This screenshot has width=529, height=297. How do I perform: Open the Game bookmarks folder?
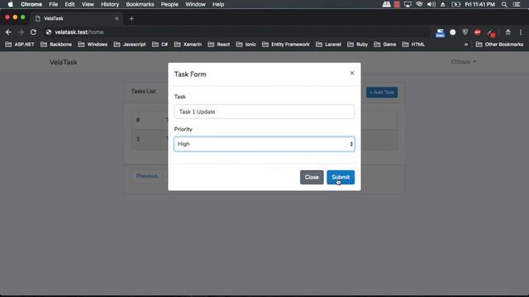pos(385,45)
